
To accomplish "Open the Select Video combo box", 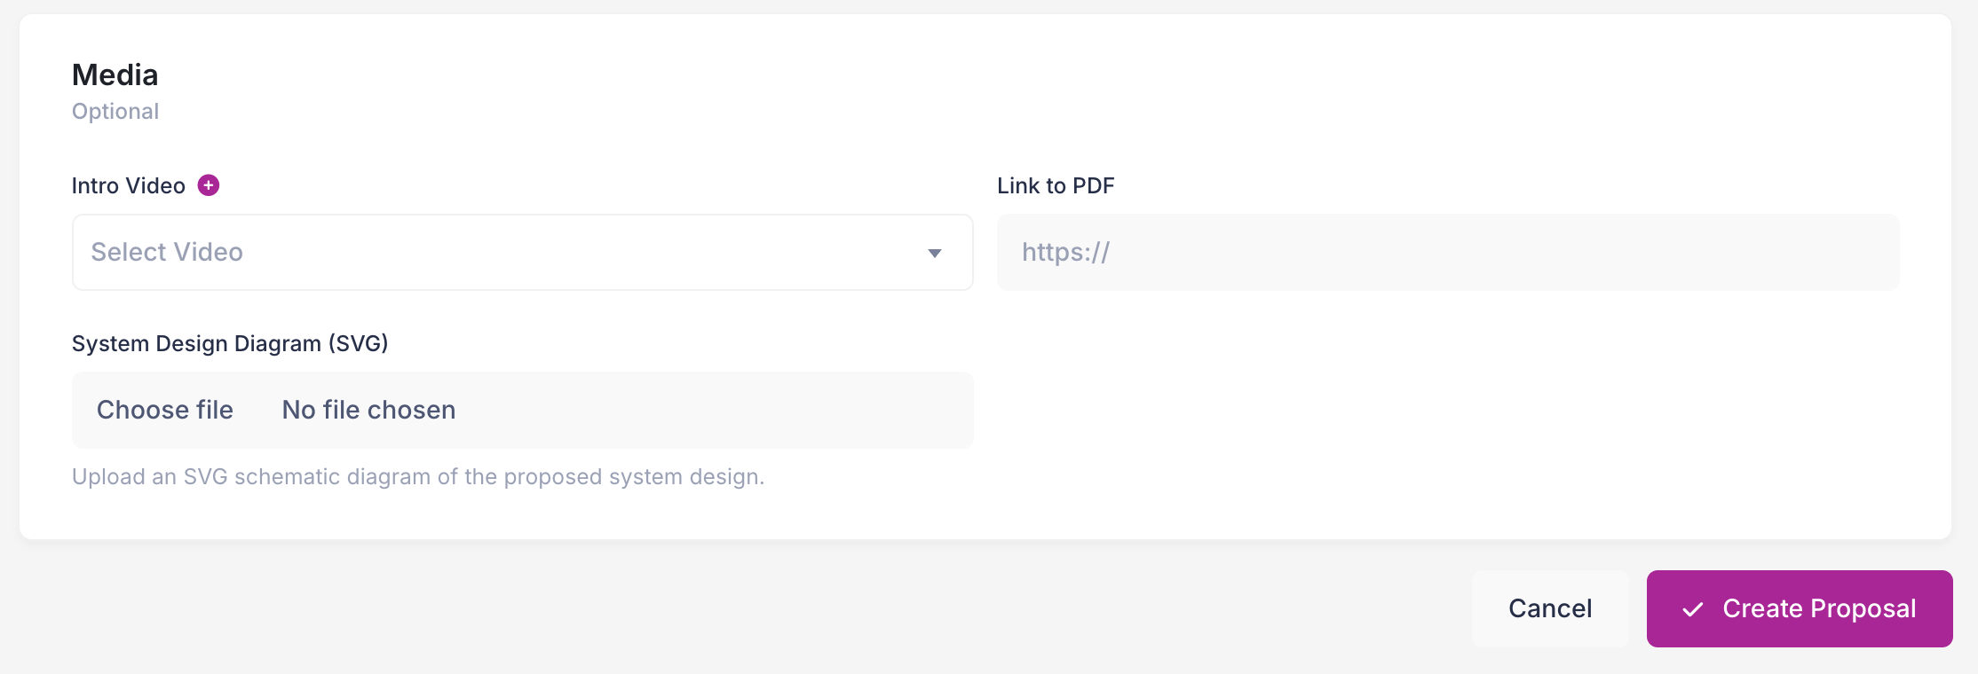I will point(522,252).
